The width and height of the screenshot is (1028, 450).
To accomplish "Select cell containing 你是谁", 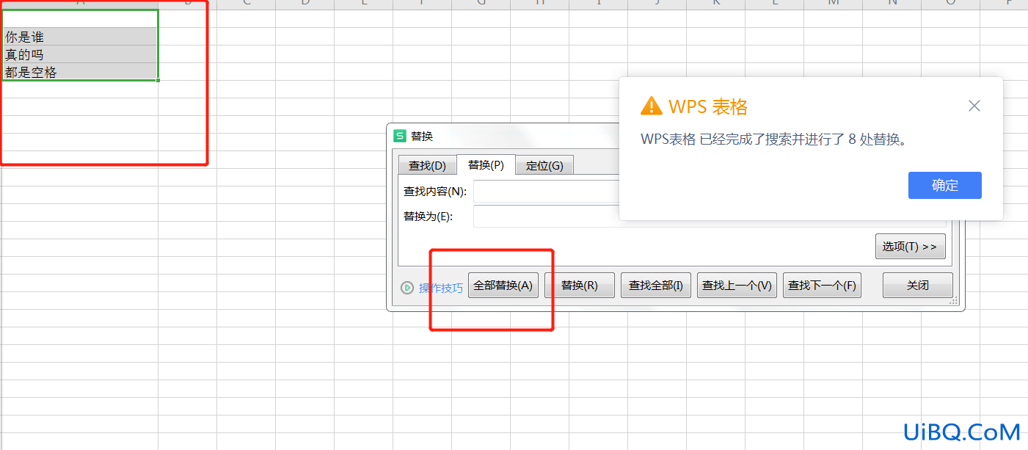I will (x=79, y=37).
